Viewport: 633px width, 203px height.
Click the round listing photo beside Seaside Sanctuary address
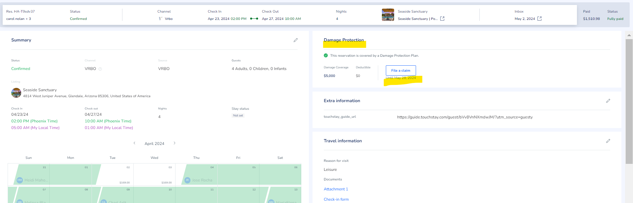click(16, 93)
